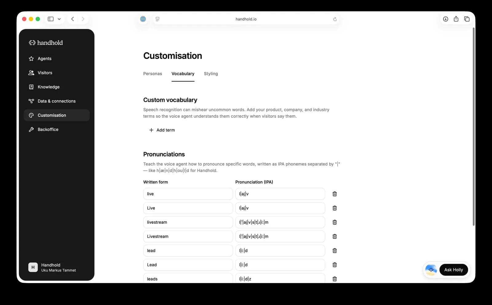Delete the lowercase 'lead' pronunciation row

coord(335,251)
